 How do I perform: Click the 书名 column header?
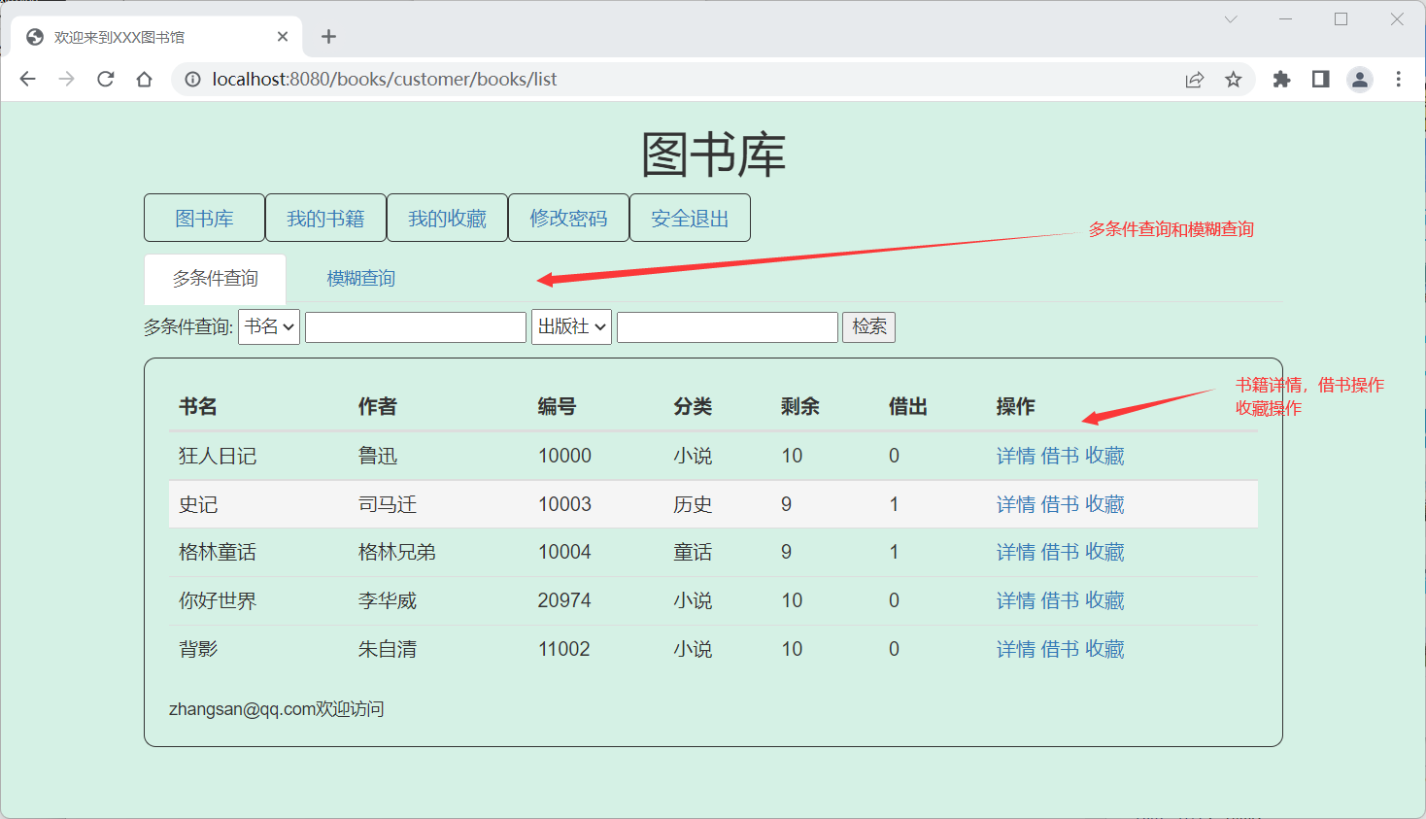pos(198,406)
